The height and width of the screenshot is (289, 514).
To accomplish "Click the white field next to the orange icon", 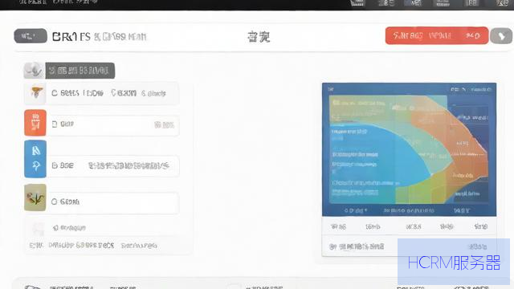I will [x=112, y=125].
